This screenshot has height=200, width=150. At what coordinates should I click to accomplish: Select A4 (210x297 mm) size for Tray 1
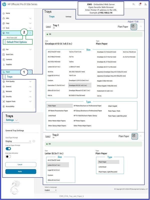click(54, 52)
